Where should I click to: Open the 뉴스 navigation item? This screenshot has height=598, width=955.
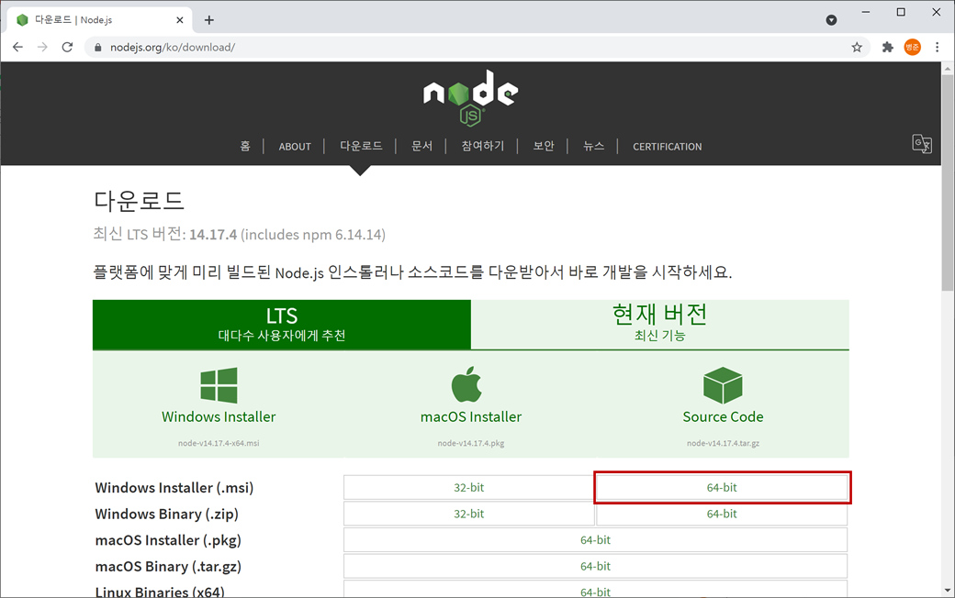(x=593, y=146)
